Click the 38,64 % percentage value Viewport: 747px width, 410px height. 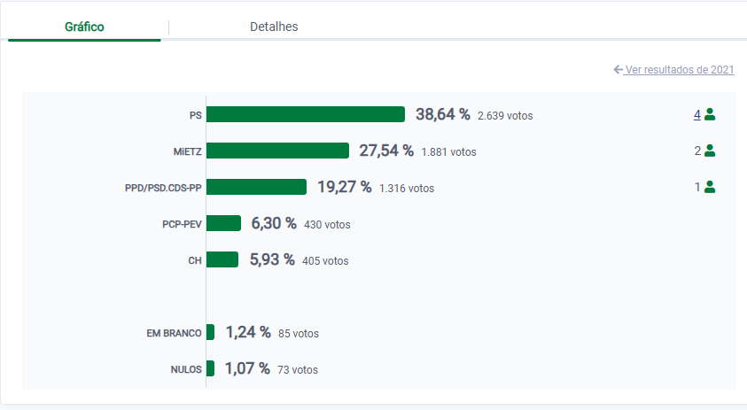(442, 114)
